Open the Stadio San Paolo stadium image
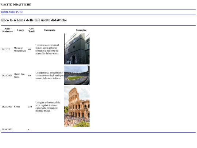The width and height of the screenshot is (197, 148). [77, 75]
